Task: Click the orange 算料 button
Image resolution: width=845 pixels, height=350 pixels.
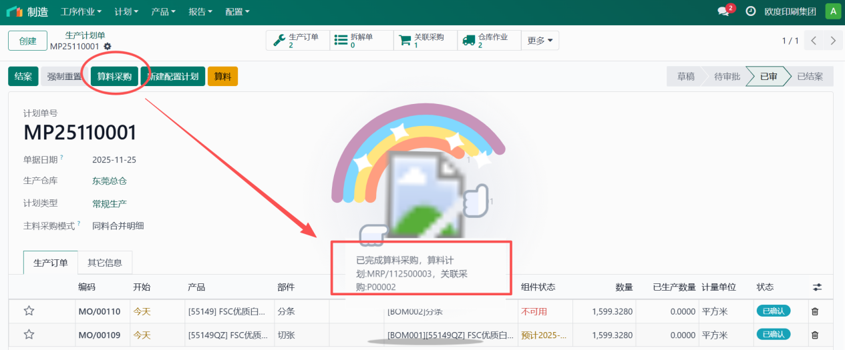Action: pos(222,77)
